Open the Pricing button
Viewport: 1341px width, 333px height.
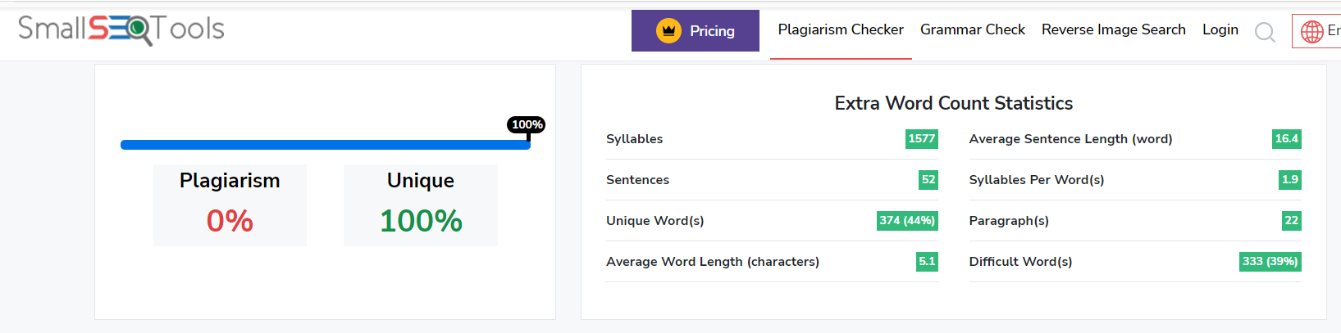point(696,31)
